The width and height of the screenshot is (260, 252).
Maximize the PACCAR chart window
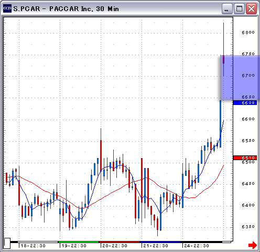click(239, 8)
